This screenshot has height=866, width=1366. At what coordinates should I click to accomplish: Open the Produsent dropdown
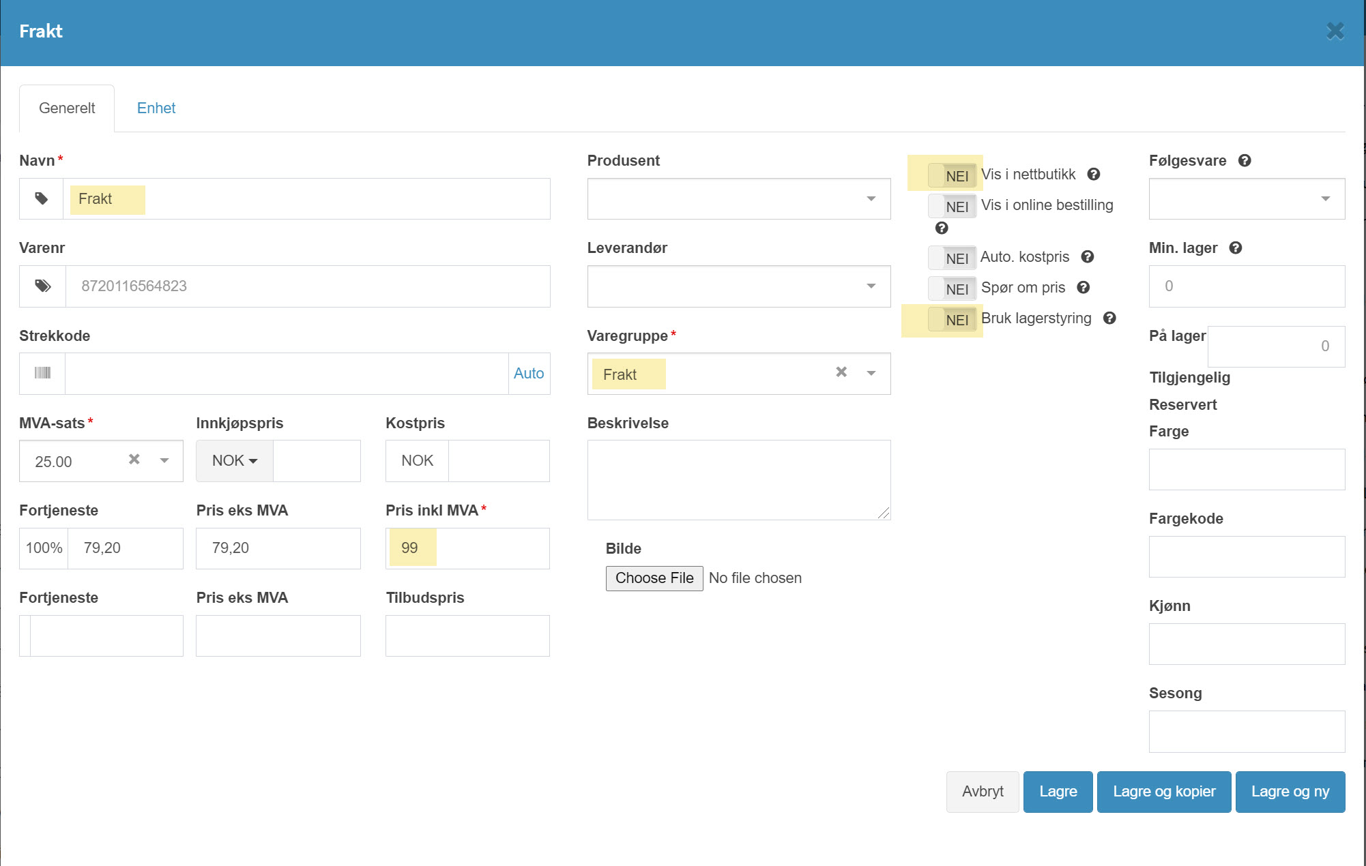tap(739, 198)
